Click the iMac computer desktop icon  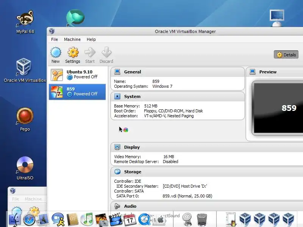277,18
